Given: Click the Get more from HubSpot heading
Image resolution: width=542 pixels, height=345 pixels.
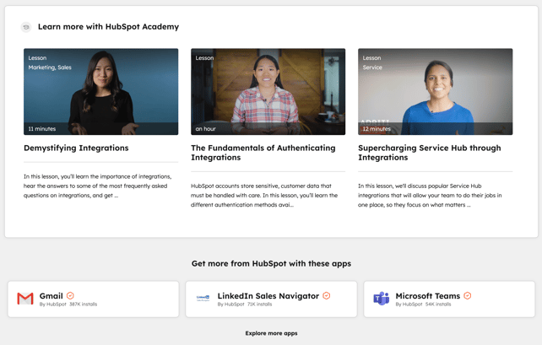Looking at the screenshot, I should pyautogui.click(x=271, y=263).
